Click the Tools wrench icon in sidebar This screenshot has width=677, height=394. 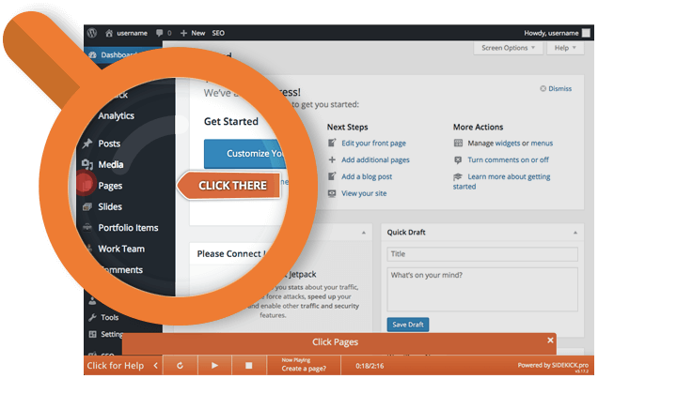(x=92, y=317)
